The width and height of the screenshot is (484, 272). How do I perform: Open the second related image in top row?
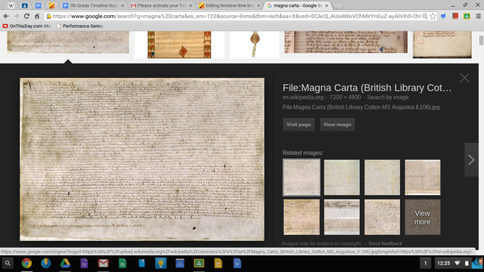[342, 178]
